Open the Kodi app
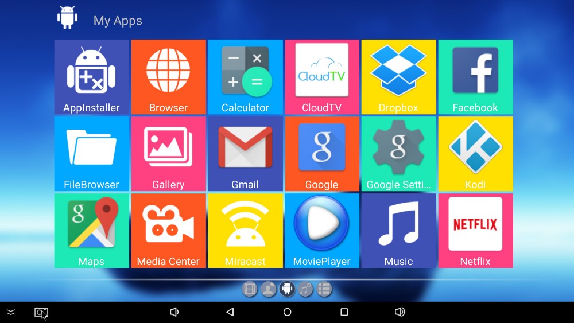The height and width of the screenshot is (323, 574). click(475, 154)
